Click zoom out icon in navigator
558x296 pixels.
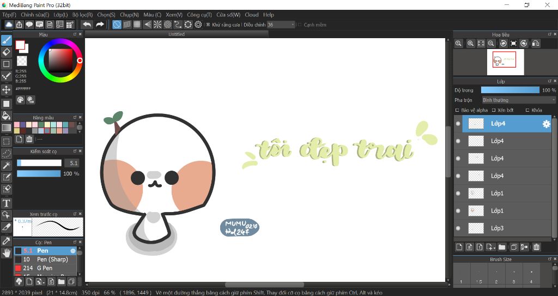[x=491, y=43]
